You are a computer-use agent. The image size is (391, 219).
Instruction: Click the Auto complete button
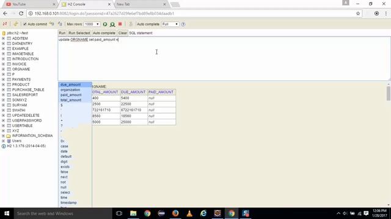(104, 33)
